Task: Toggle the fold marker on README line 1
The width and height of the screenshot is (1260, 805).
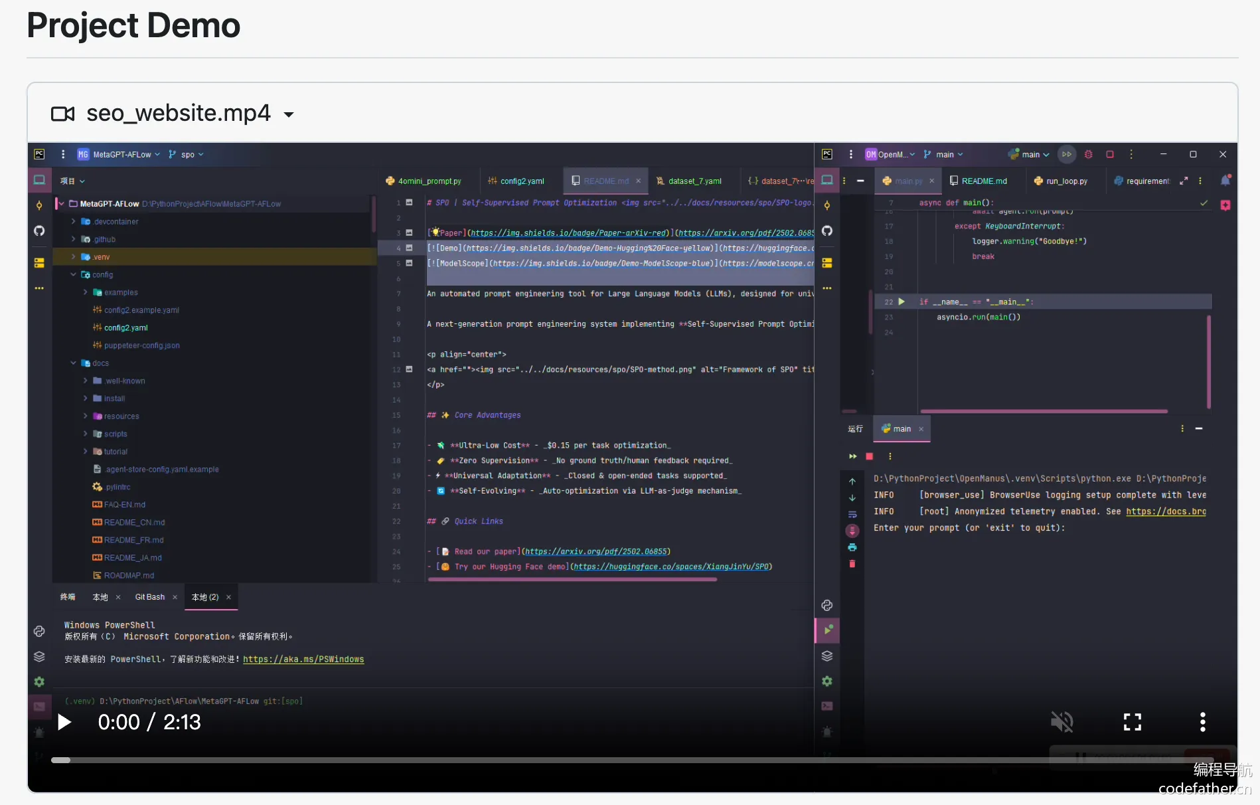Action: click(409, 203)
